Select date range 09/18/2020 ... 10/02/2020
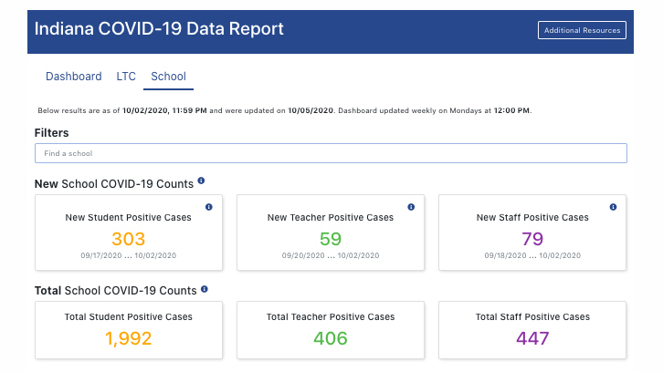 [x=532, y=255]
